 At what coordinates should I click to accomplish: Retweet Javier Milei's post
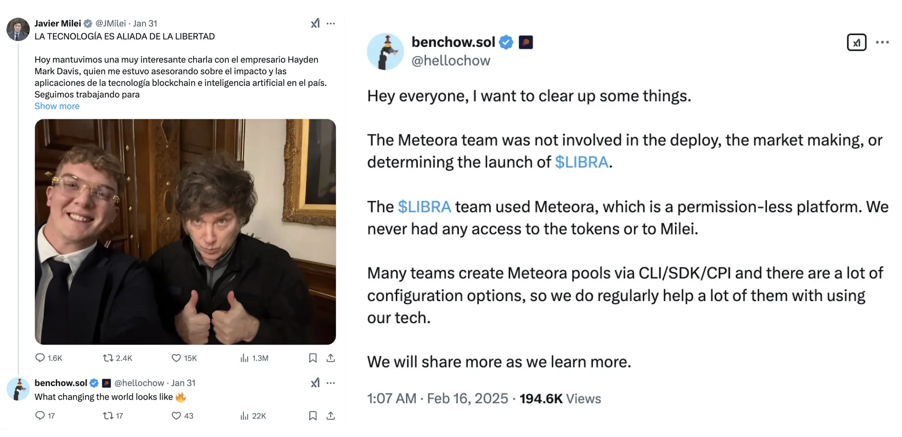pos(108,358)
